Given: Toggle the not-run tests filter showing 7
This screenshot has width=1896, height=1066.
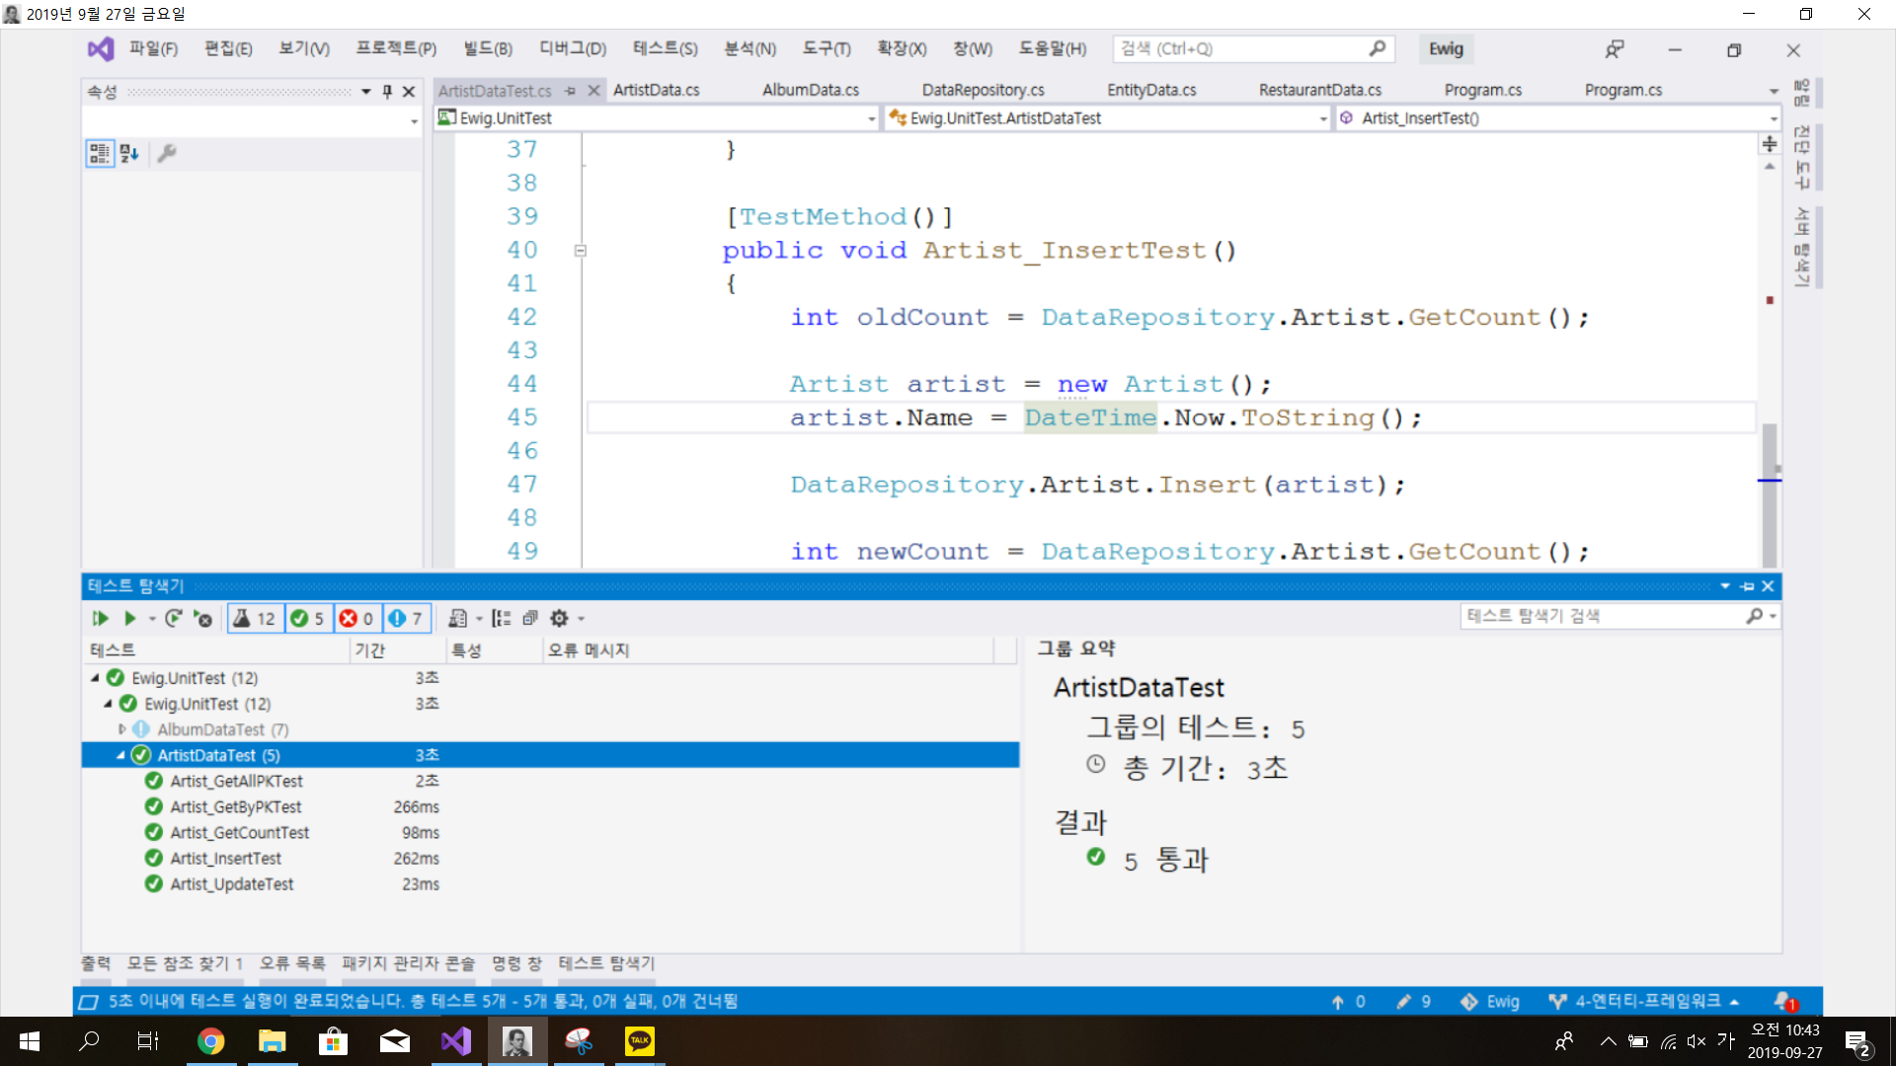Looking at the screenshot, I should coord(407,618).
